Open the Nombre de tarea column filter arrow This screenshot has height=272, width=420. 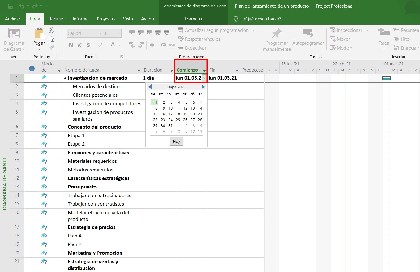click(139, 71)
